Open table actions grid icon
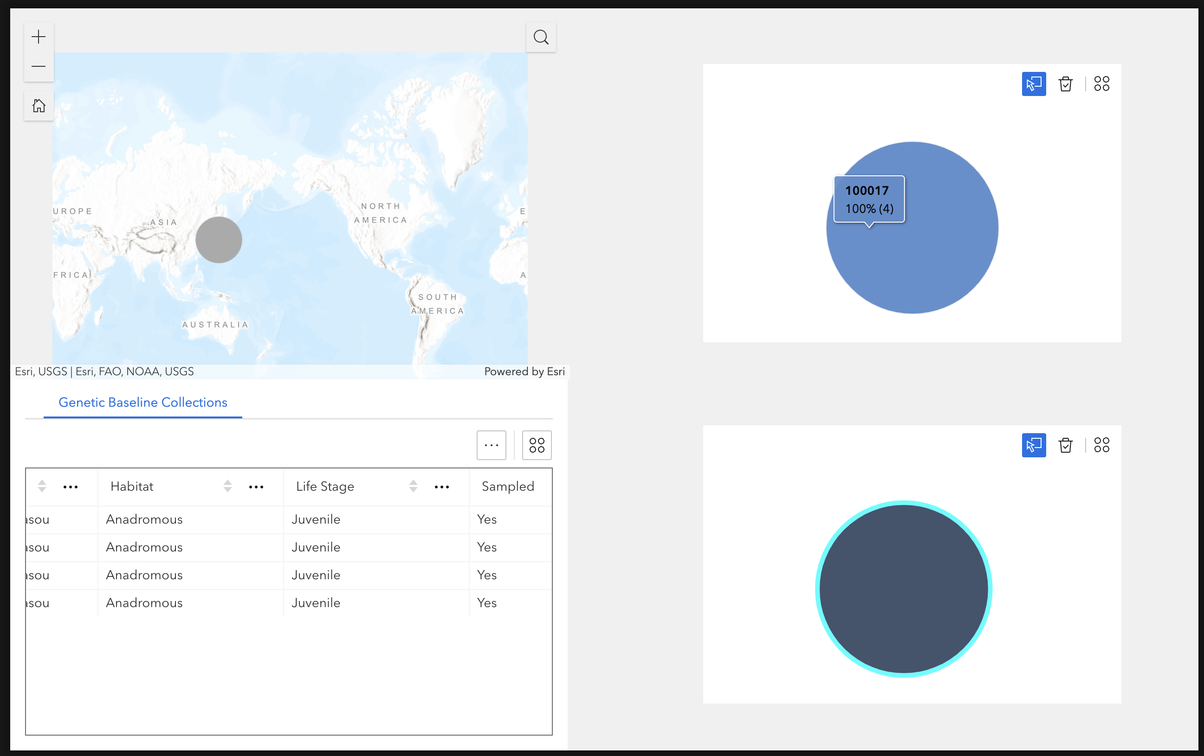The image size is (1204, 756). [x=537, y=445]
